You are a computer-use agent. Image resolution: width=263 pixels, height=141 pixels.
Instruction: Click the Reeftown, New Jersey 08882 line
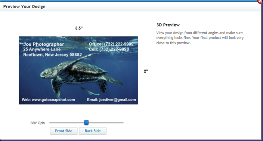tap(53, 55)
